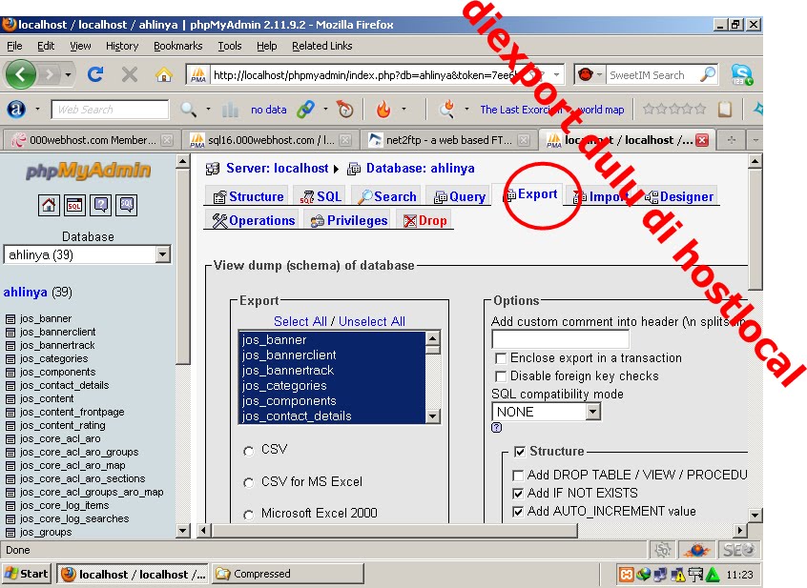Click the Firefox Back button

[21, 75]
